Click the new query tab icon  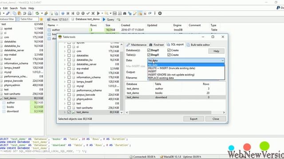point(118,19)
